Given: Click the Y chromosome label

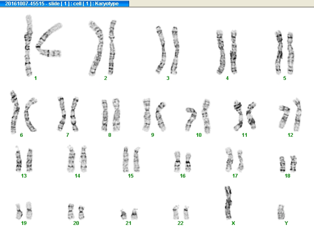Looking at the screenshot, I should (286, 223).
